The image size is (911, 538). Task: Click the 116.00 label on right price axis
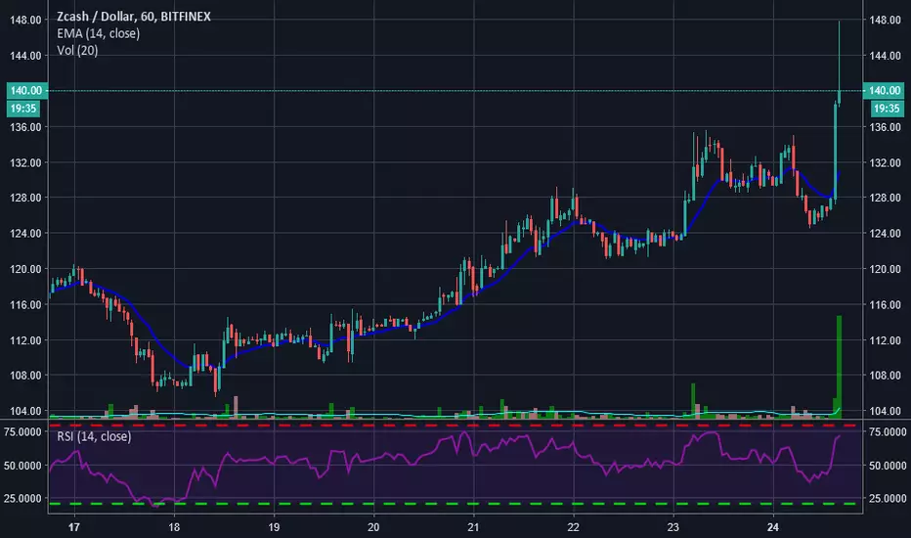(x=885, y=305)
